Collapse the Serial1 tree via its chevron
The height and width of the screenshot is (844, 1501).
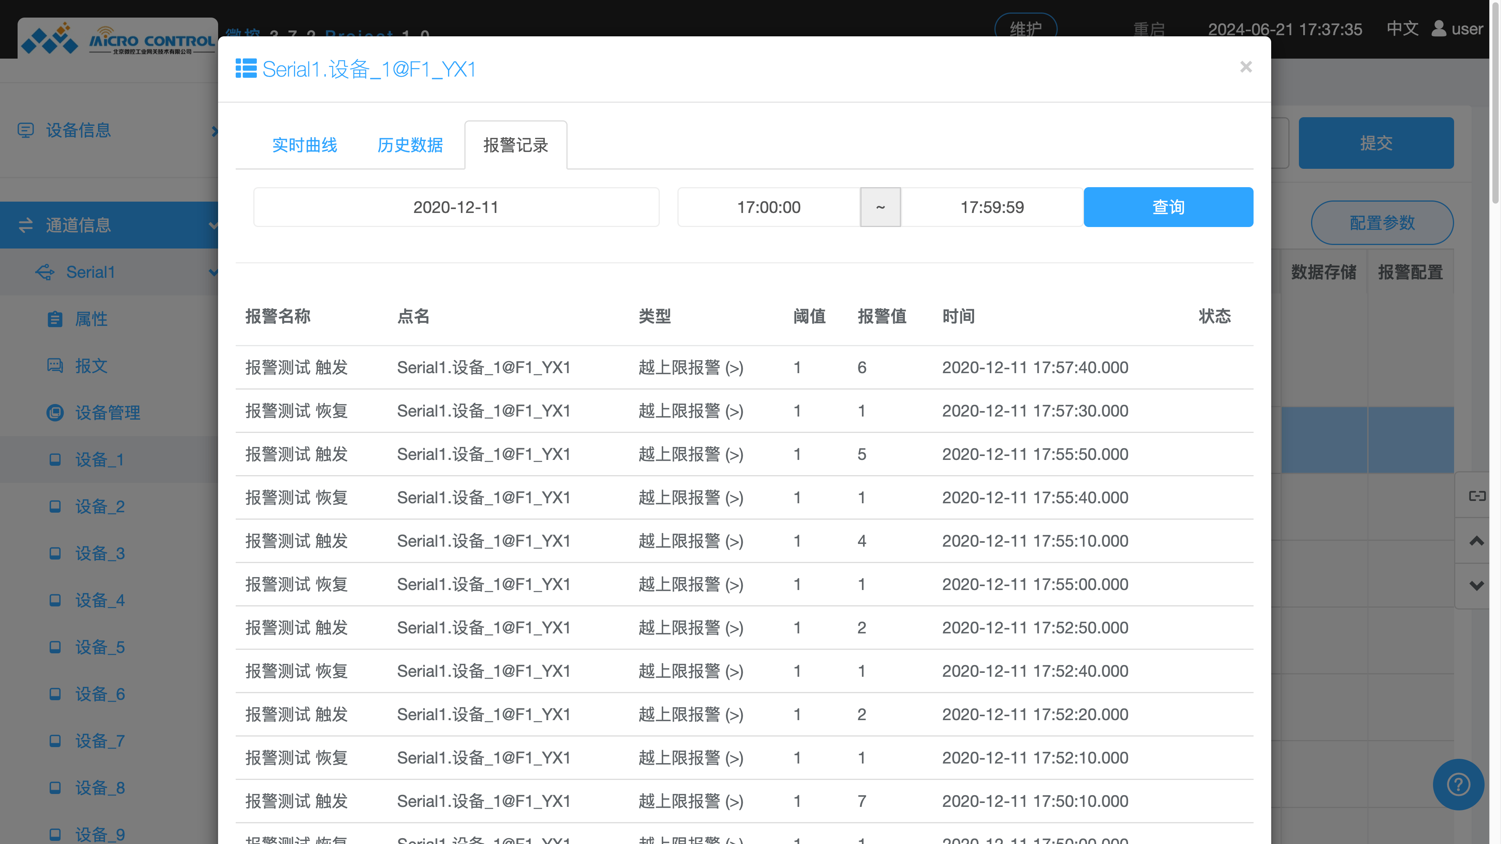[x=213, y=272]
